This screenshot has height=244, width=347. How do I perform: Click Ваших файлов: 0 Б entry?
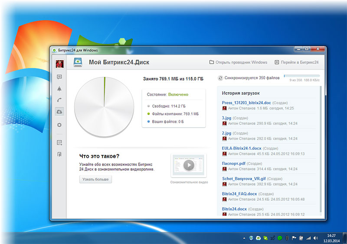pyautogui.click(x=166, y=122)
